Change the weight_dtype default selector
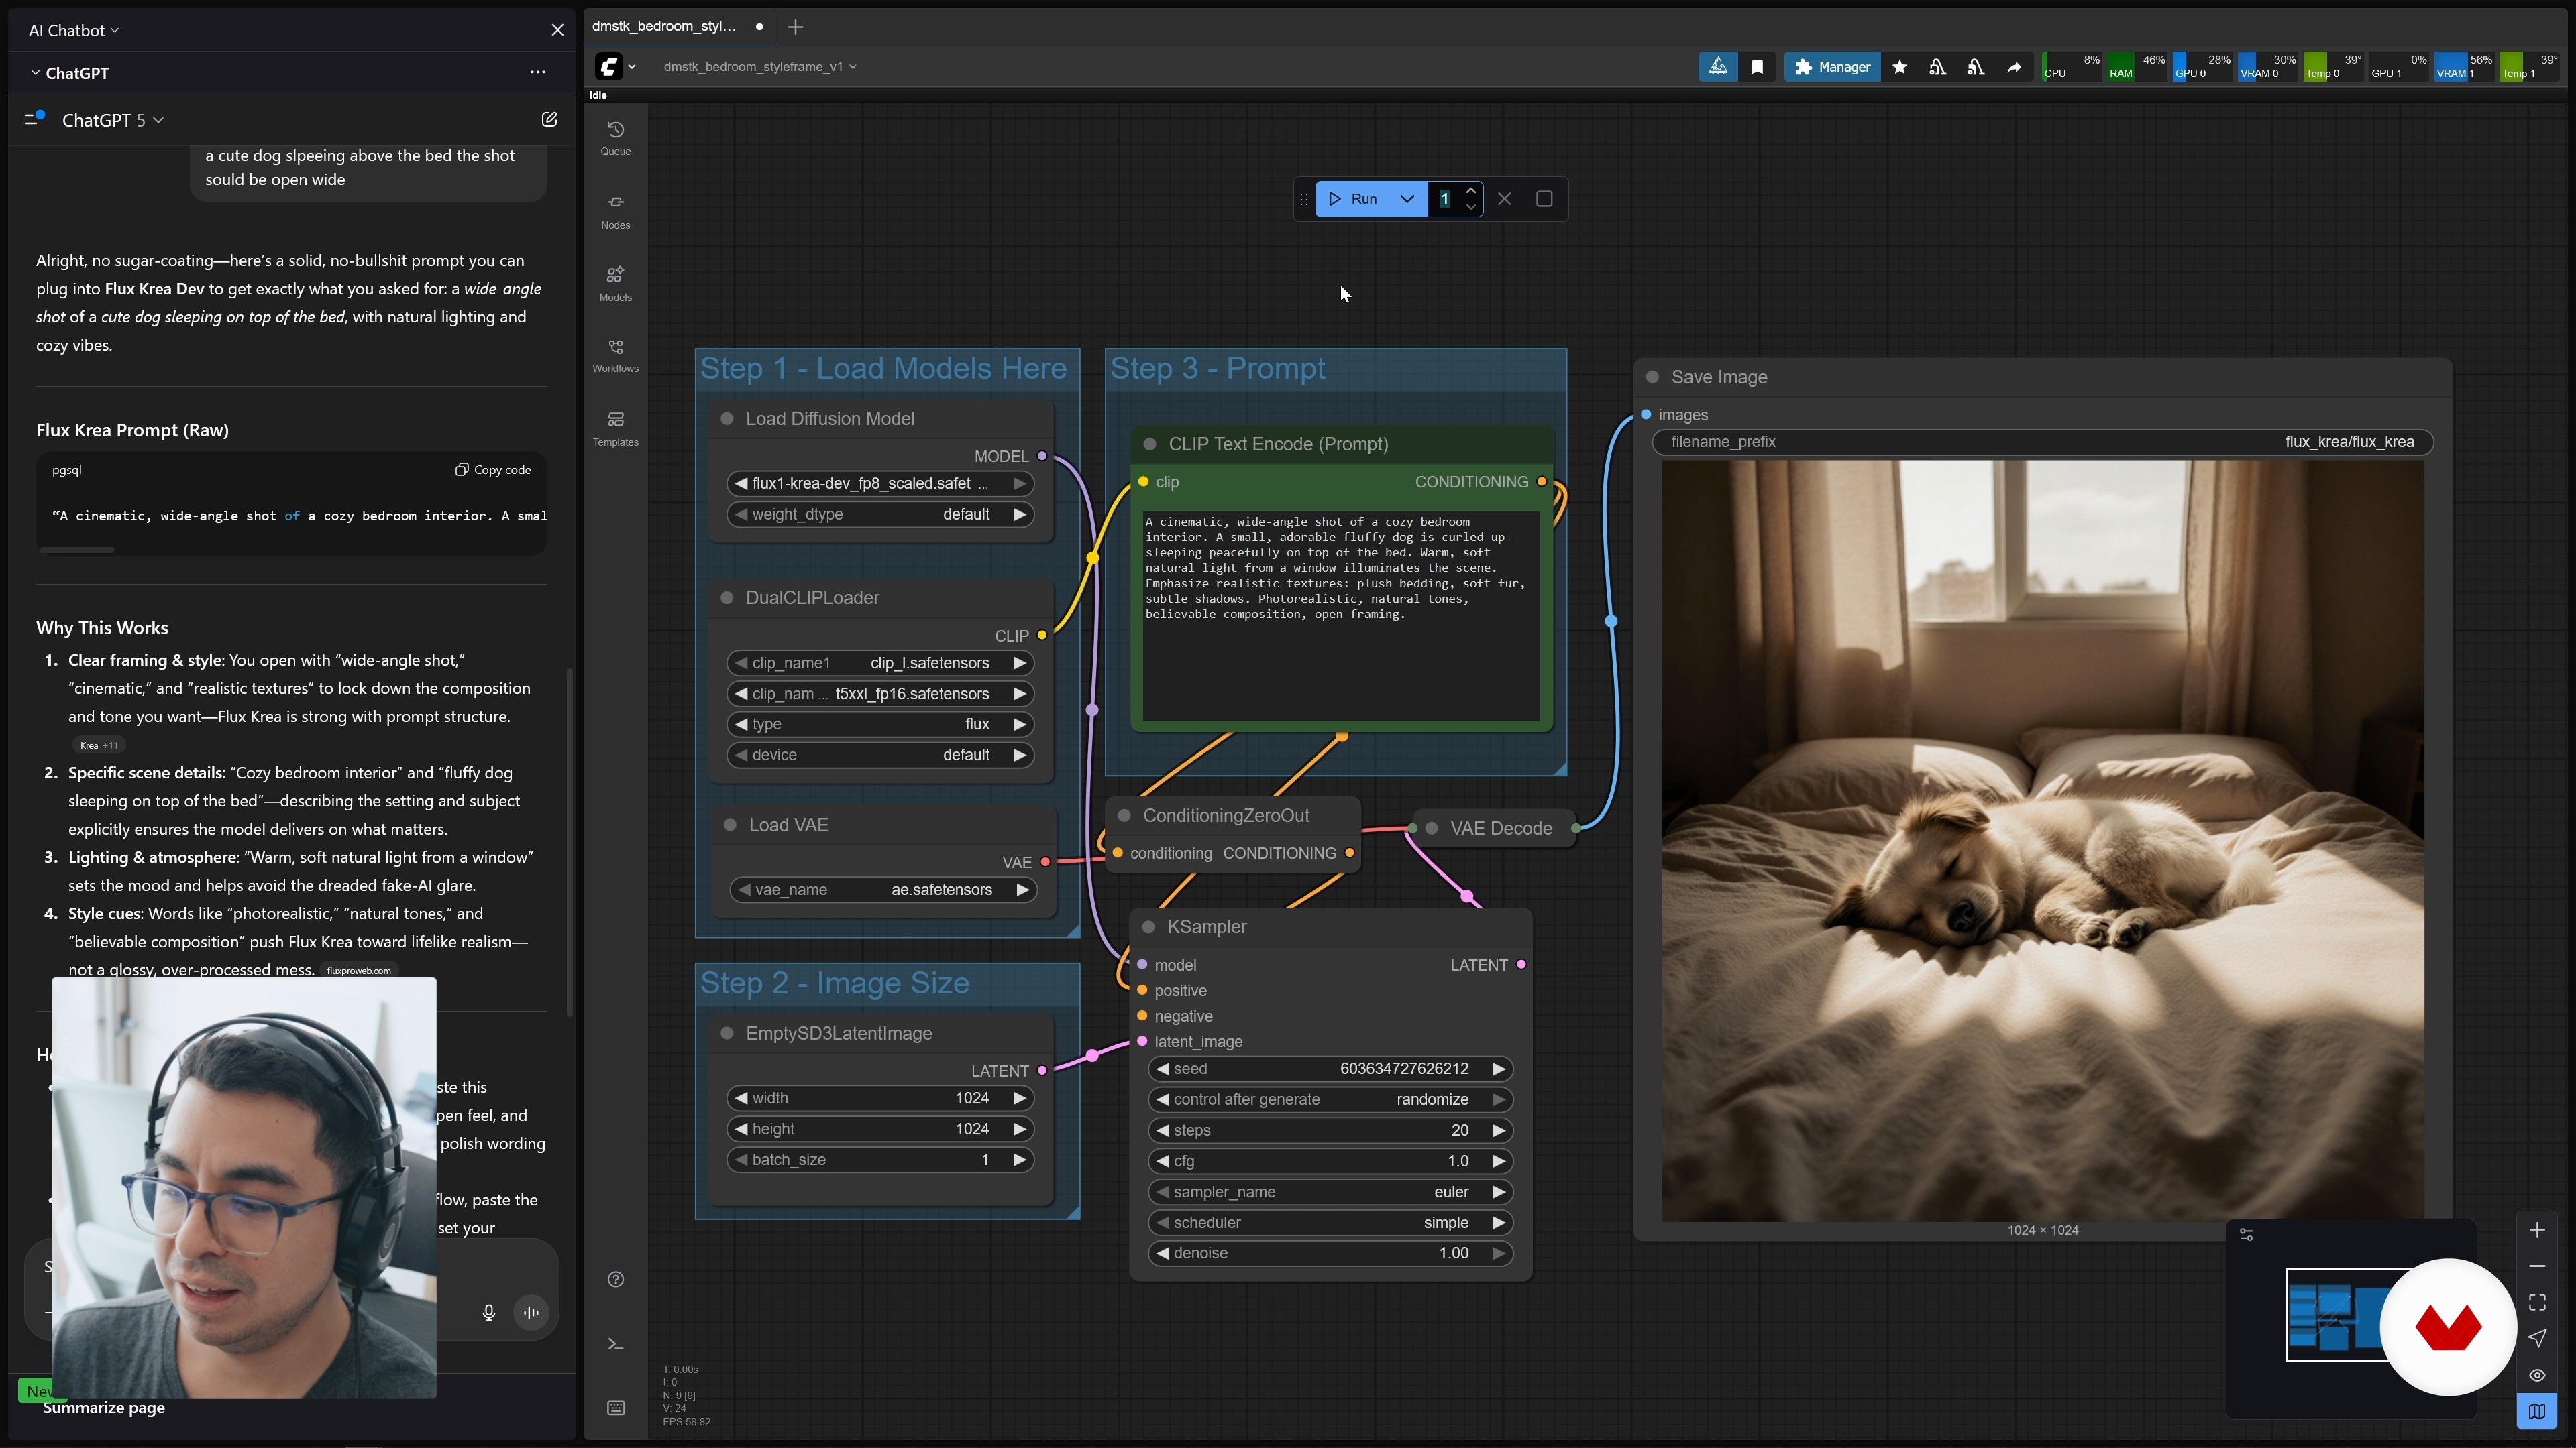 [880, 514]
